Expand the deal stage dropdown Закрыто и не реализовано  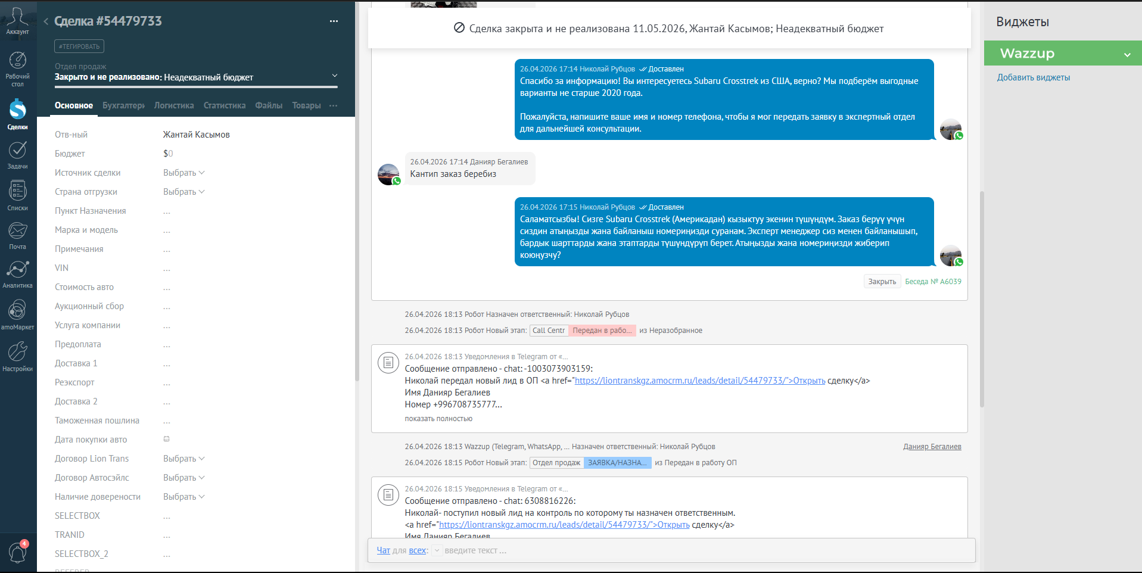[x=335, y=76]
